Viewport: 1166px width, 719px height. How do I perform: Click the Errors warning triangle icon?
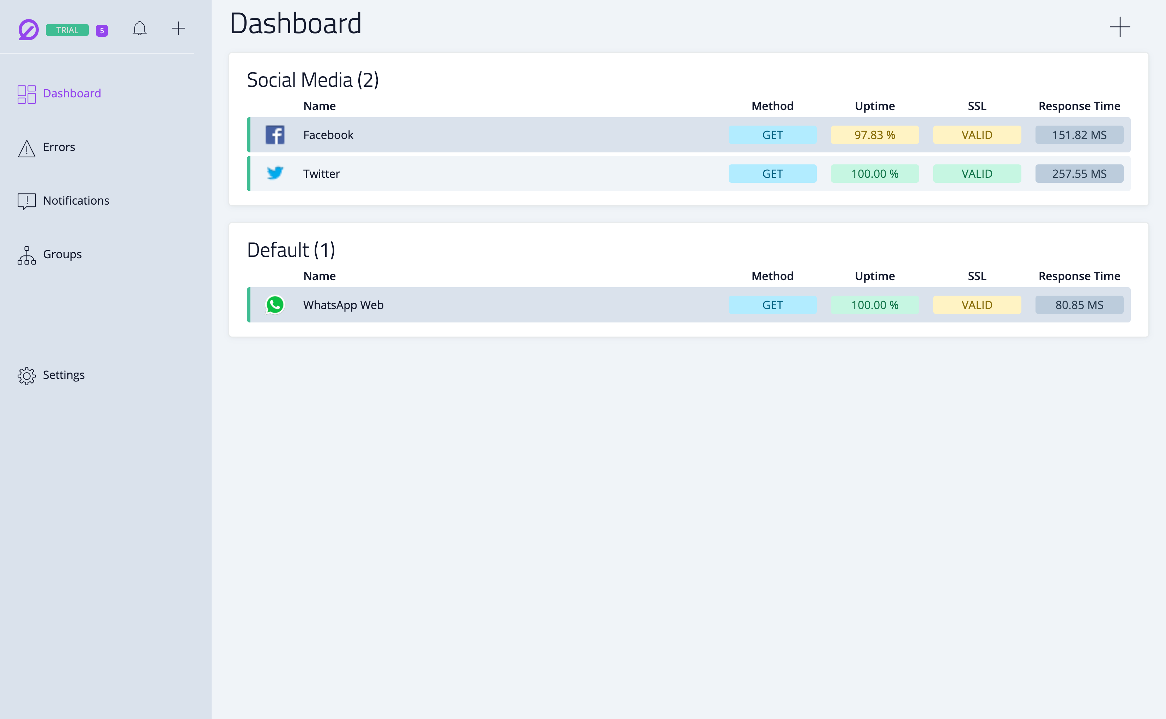[x=26, y=149]
